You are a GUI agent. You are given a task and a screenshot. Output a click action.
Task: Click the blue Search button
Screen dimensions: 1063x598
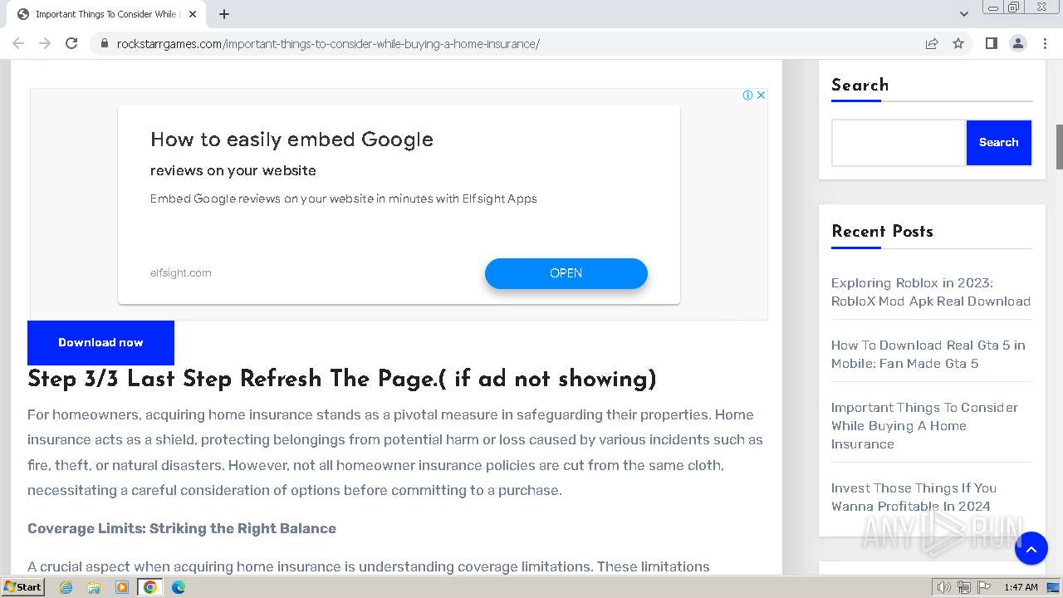pyautogui.click(x=998, y=143)
